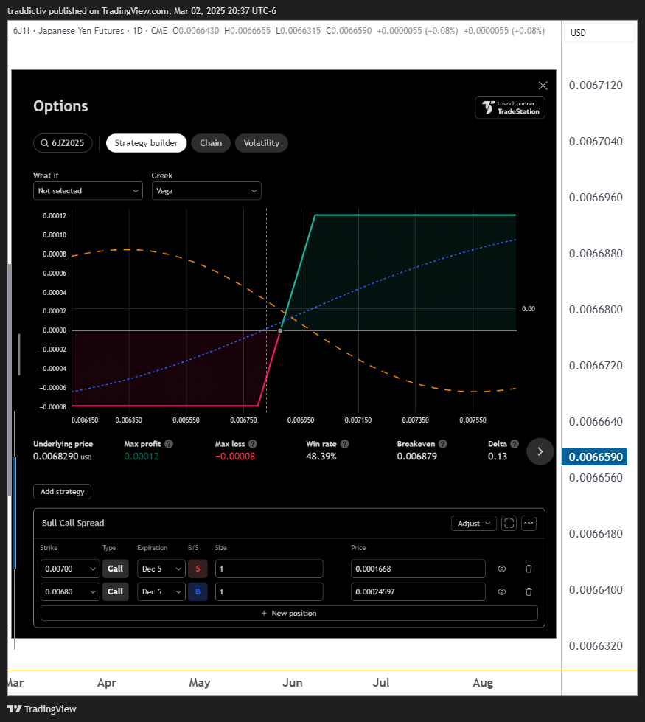The image size is (645, 722).
Task: Click price field showing 0.00024597
Action: point(418,591)
